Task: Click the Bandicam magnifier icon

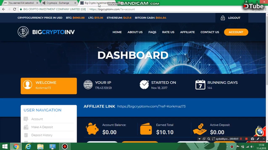Action: [x=209, y=139]
